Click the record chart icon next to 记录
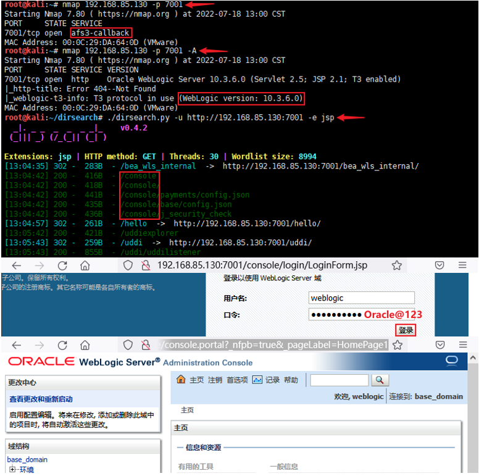The height and width of the screenshot is (476, 479). tap(257, 380)
